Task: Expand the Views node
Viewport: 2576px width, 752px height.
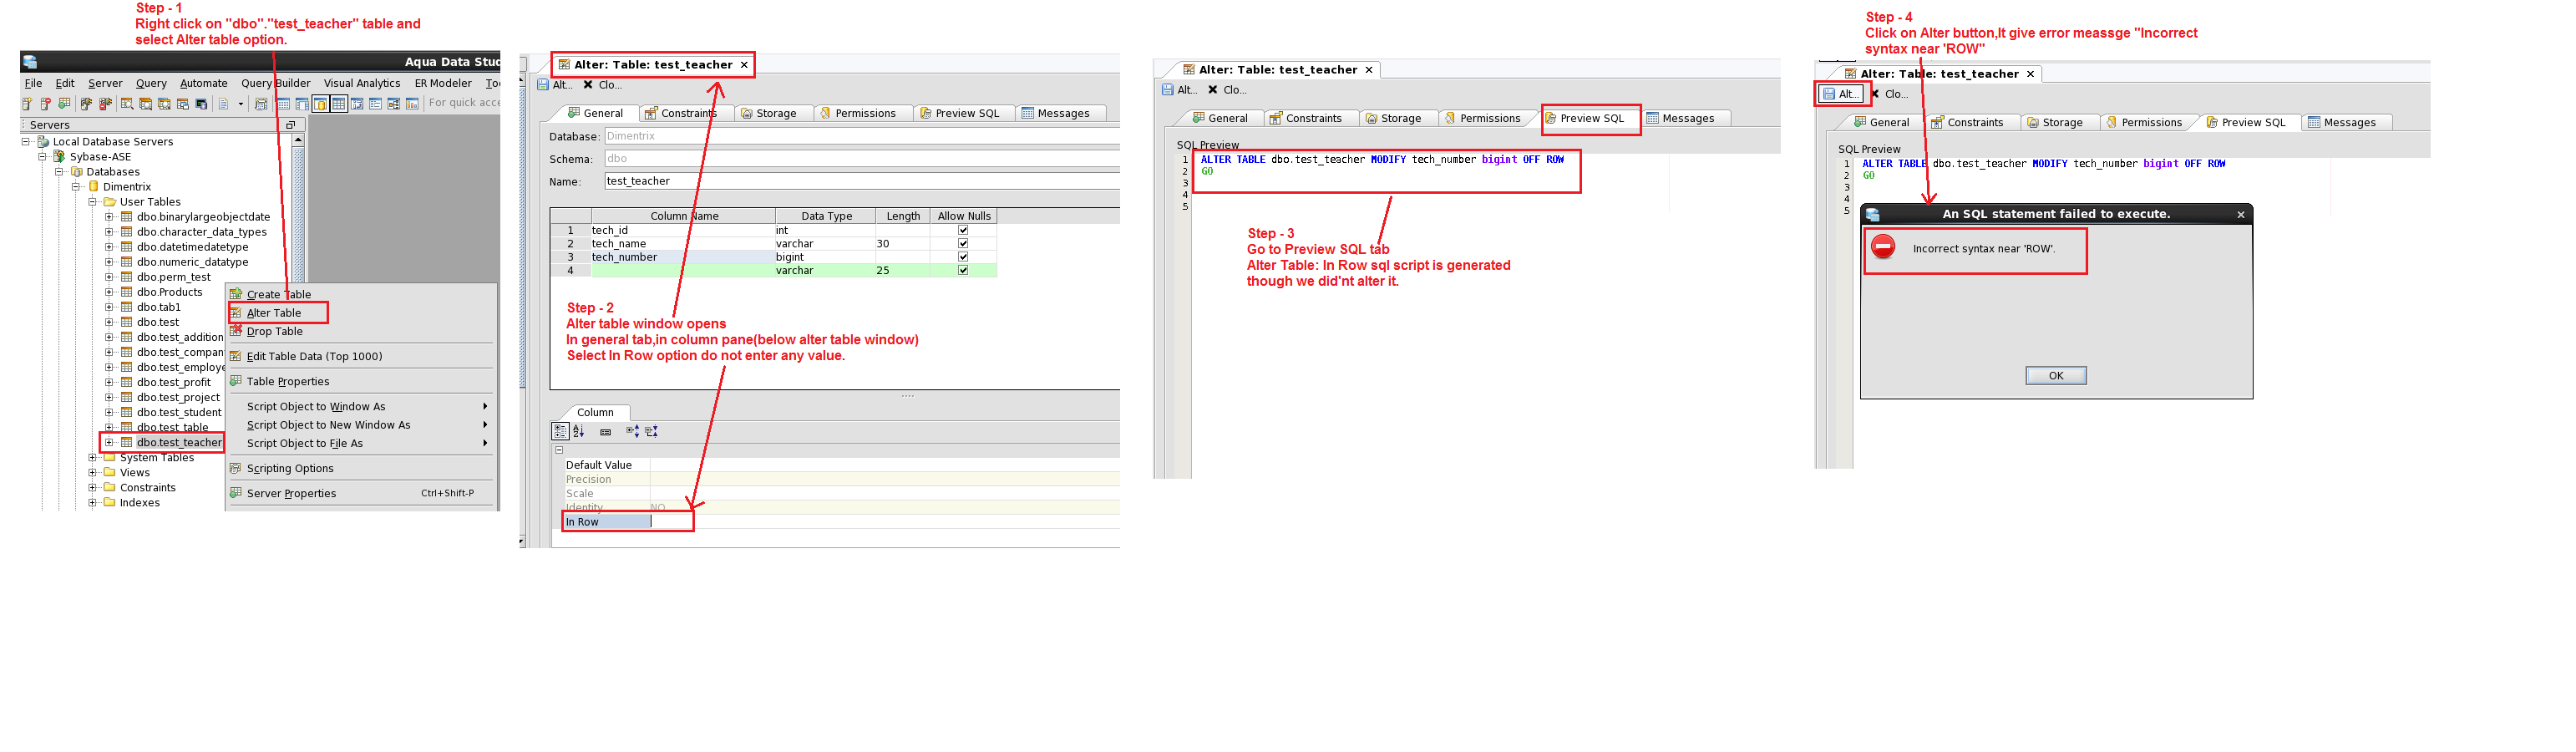Action: (x=92, y=473)
